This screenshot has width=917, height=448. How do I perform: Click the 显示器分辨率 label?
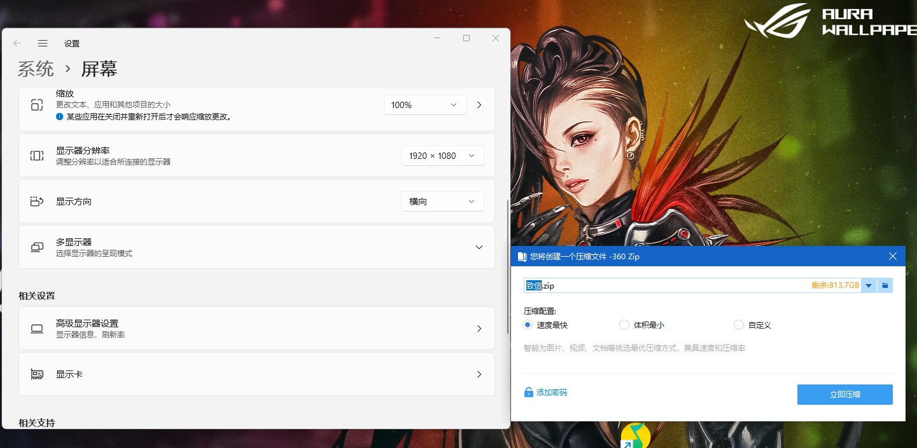[x=83, y=151]
